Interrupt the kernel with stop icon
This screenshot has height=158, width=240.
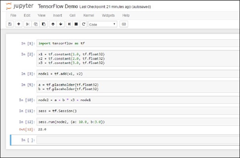(x=76, y=24)
